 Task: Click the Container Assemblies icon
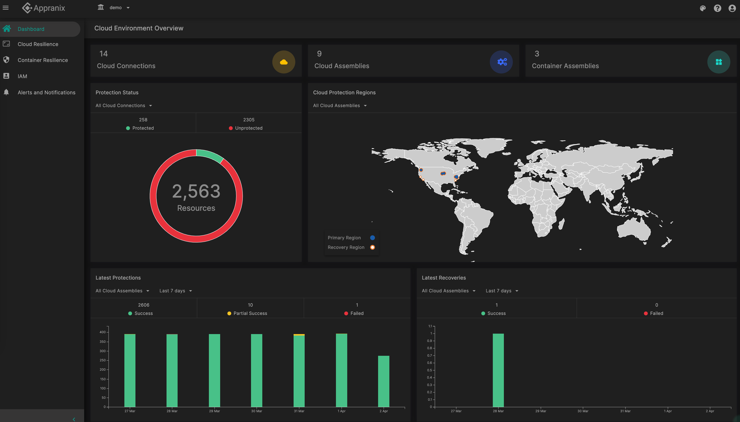point(719,62)
